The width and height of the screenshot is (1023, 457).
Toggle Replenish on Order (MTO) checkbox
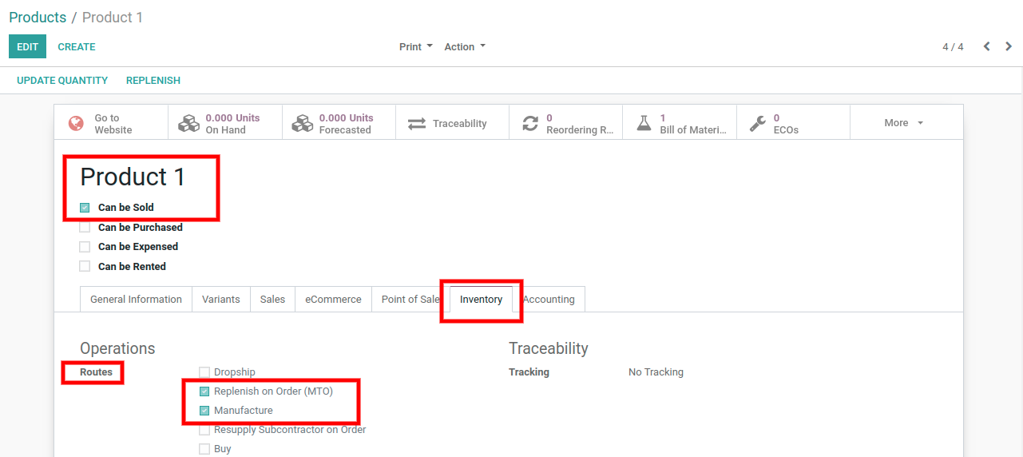click(x=204, y=391)
